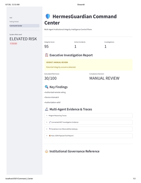Expand Dynatrace Live Observability Gateway

[x=88, y=129]
